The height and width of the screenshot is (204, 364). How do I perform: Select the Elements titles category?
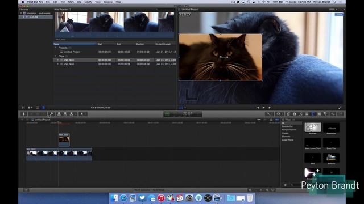(x=286, y=137)
